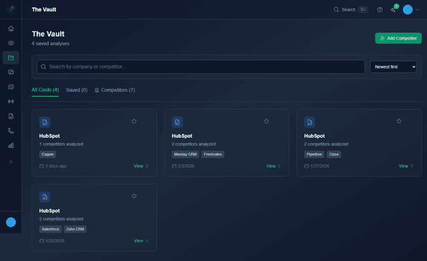The width and height of the screenshot is (427, 261).
Task: Click the Monday CRM competitor tag
Action: pyautogui.click(x=185, y=154)
